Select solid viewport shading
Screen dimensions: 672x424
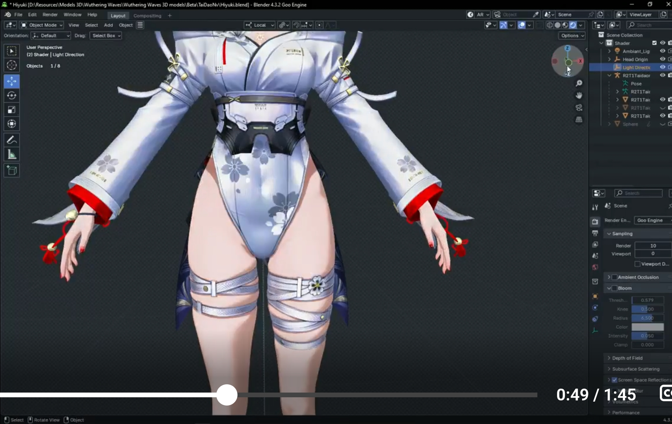[557, 25]
